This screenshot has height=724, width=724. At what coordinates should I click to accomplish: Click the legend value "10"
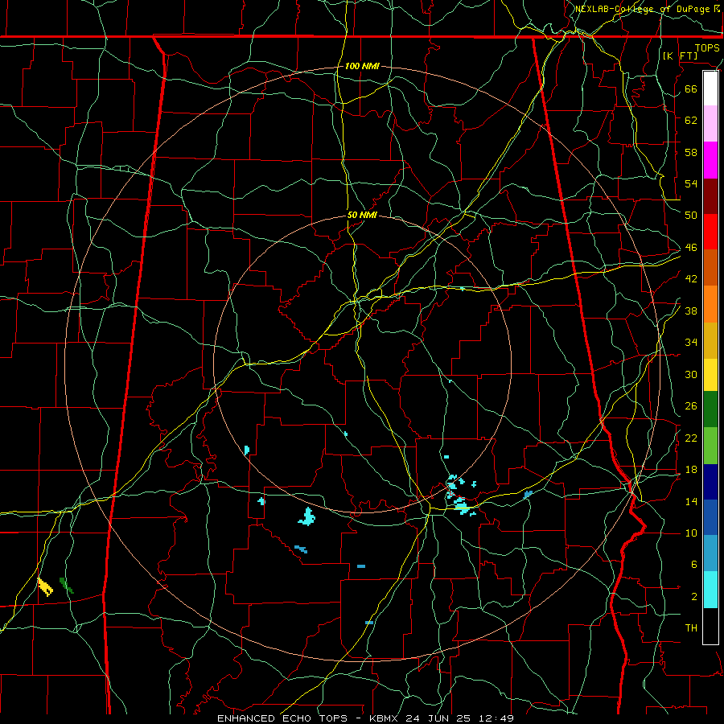pos(691,533)
